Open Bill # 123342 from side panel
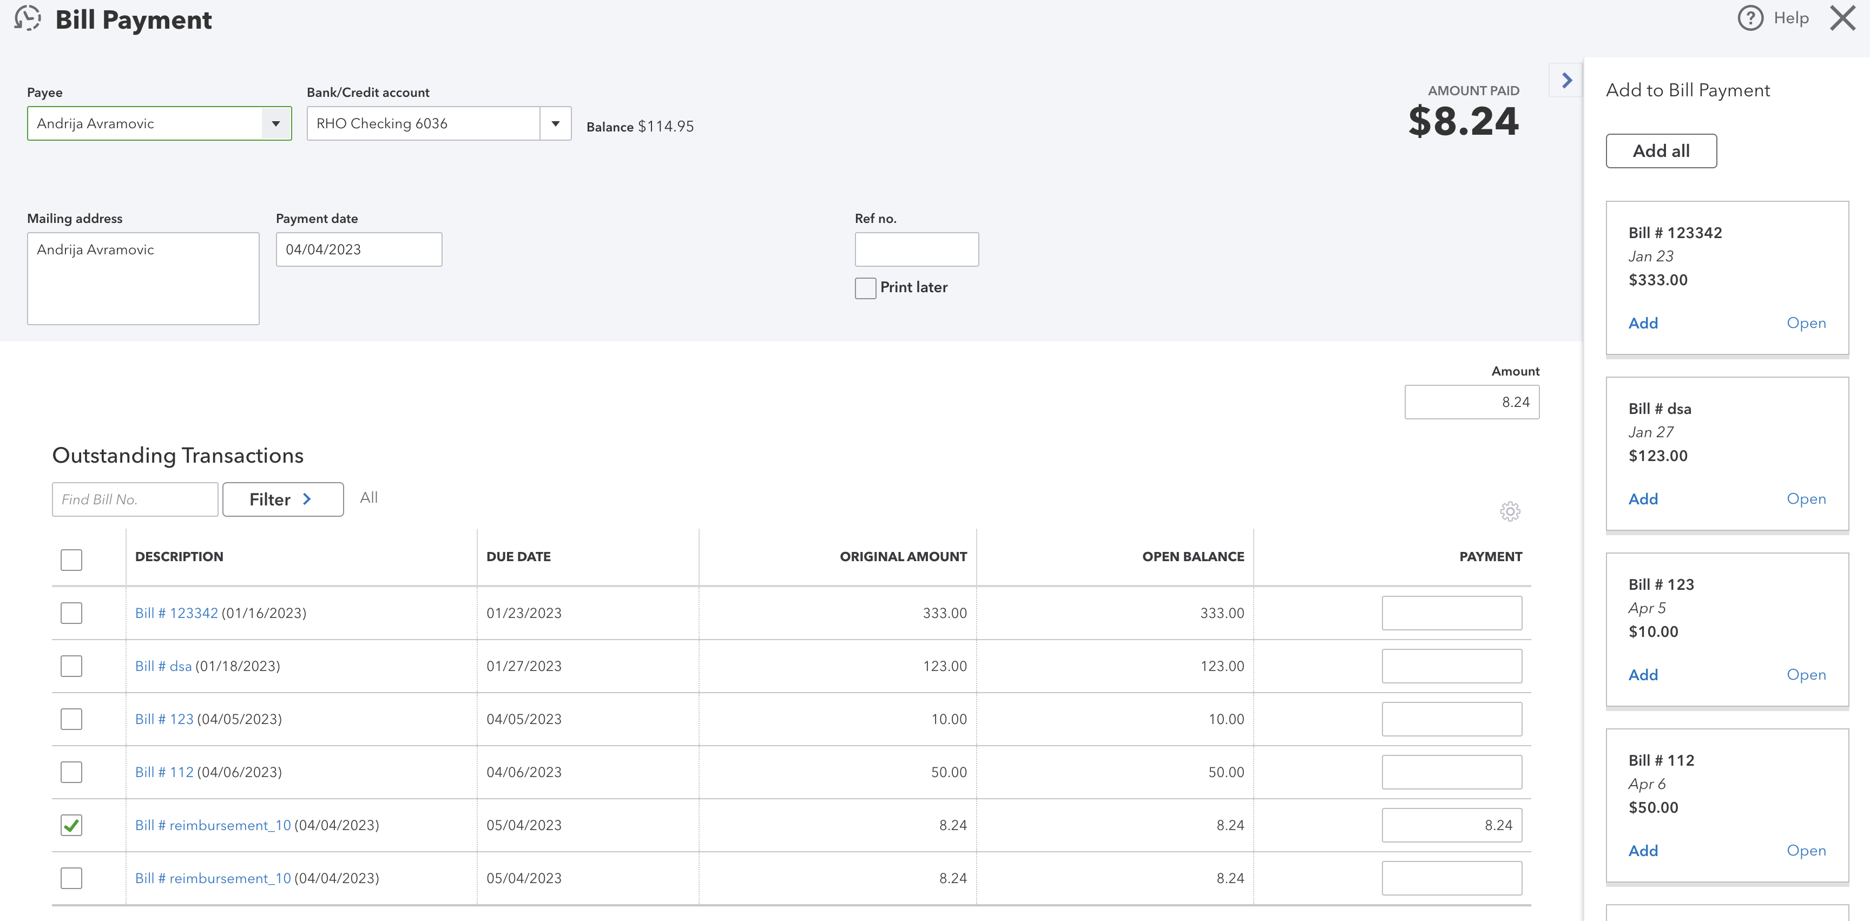 click(x=1806, y=323)
